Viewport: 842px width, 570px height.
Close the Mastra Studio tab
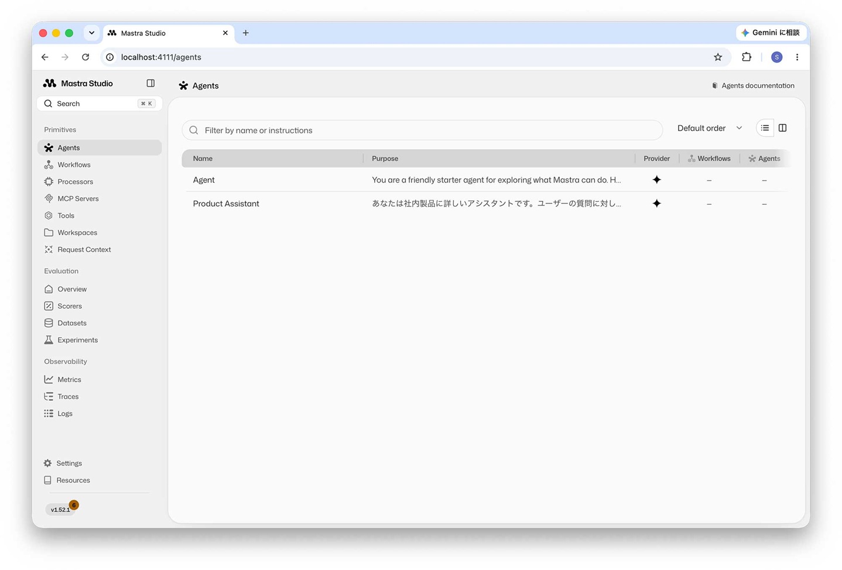coord(225,33)
